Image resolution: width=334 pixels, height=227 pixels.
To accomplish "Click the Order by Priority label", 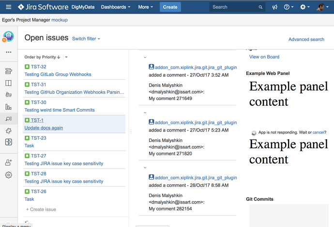I will point(40,57).
